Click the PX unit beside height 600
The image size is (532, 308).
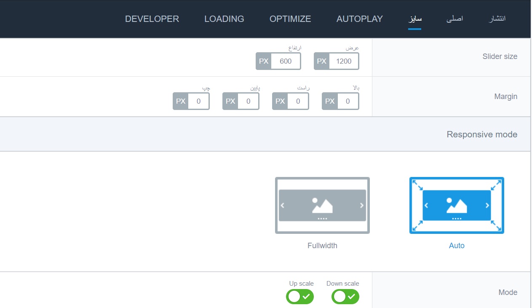tap(264, 61)
